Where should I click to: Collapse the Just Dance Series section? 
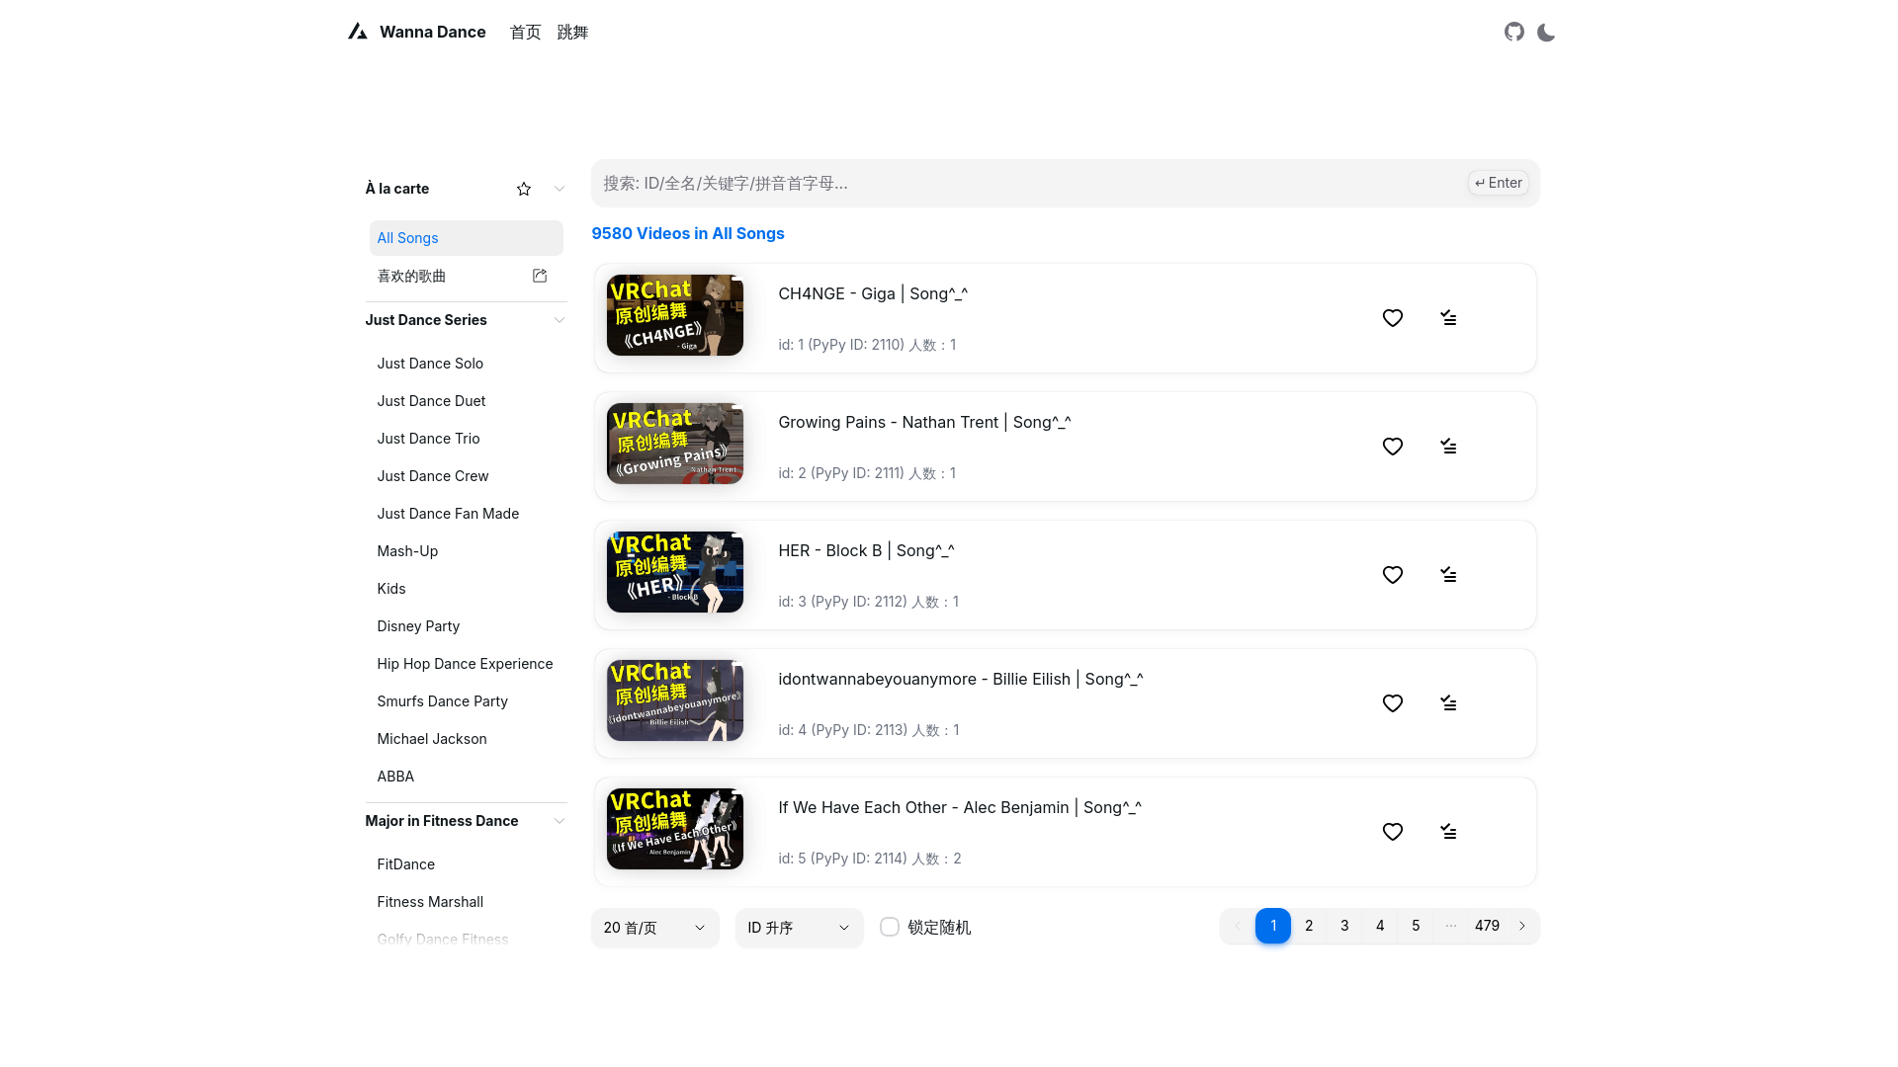[x=560, y=320]
